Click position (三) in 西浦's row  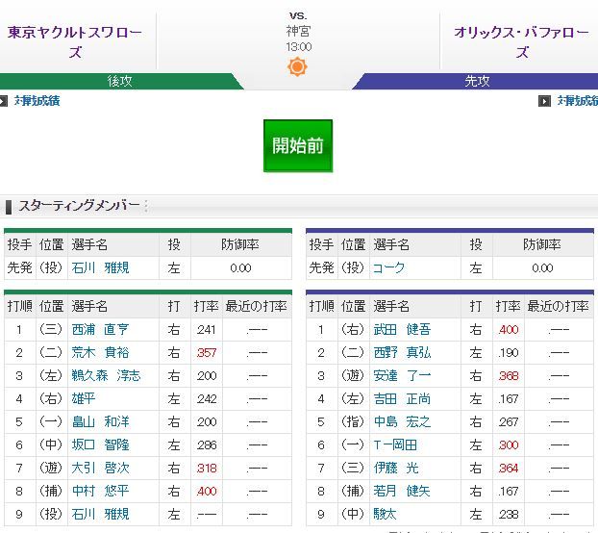point(51,329)
